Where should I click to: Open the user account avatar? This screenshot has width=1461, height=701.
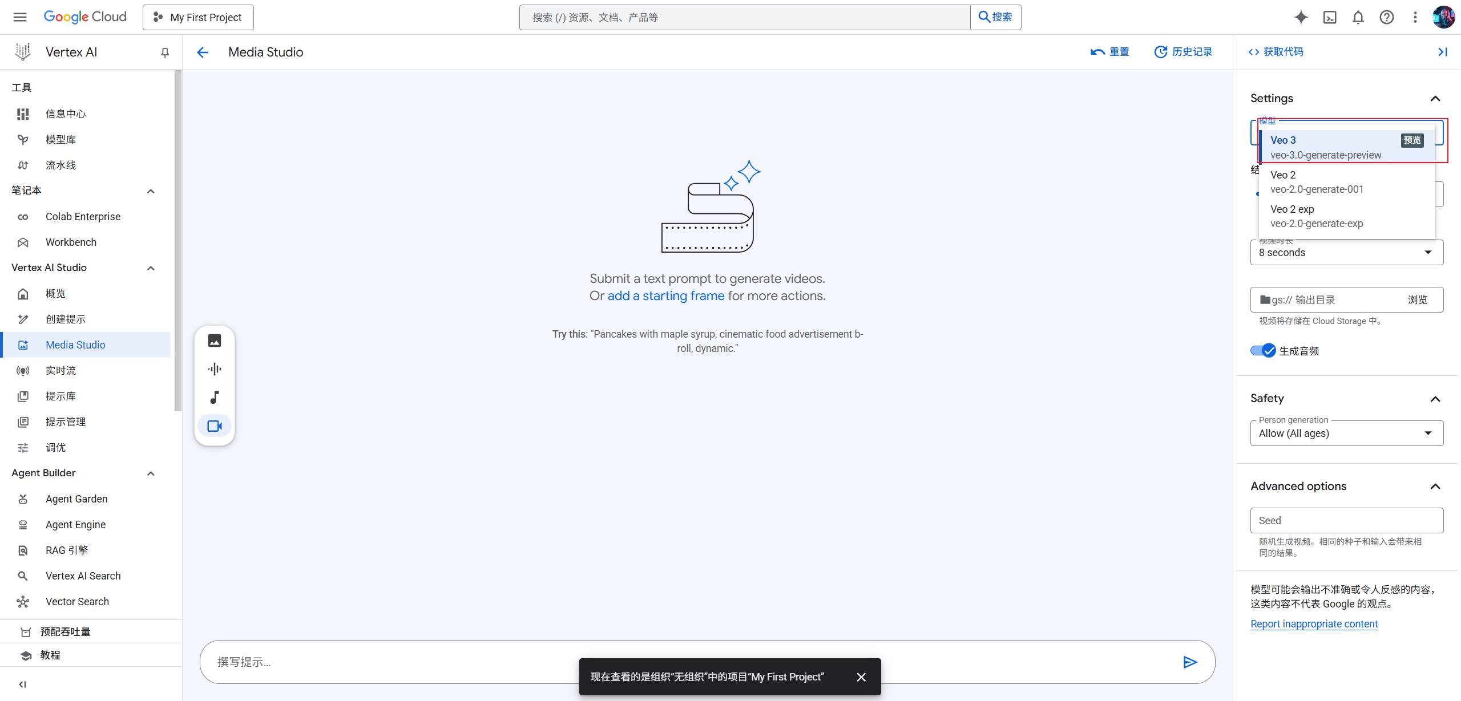pos(1444,17)
